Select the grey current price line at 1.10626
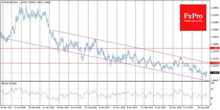 pyautogui.click(x=105, y=73)
